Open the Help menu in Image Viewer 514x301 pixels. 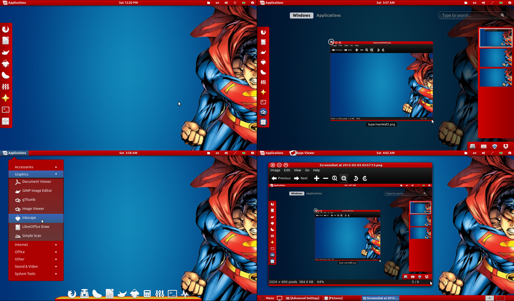click(316, 170)
